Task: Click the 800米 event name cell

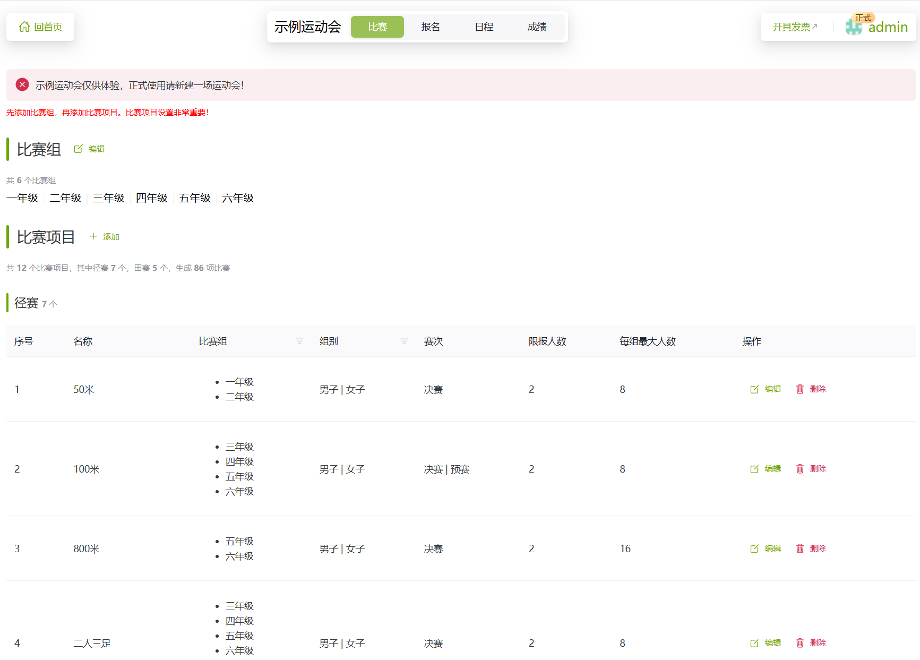Action: point(87,548)
